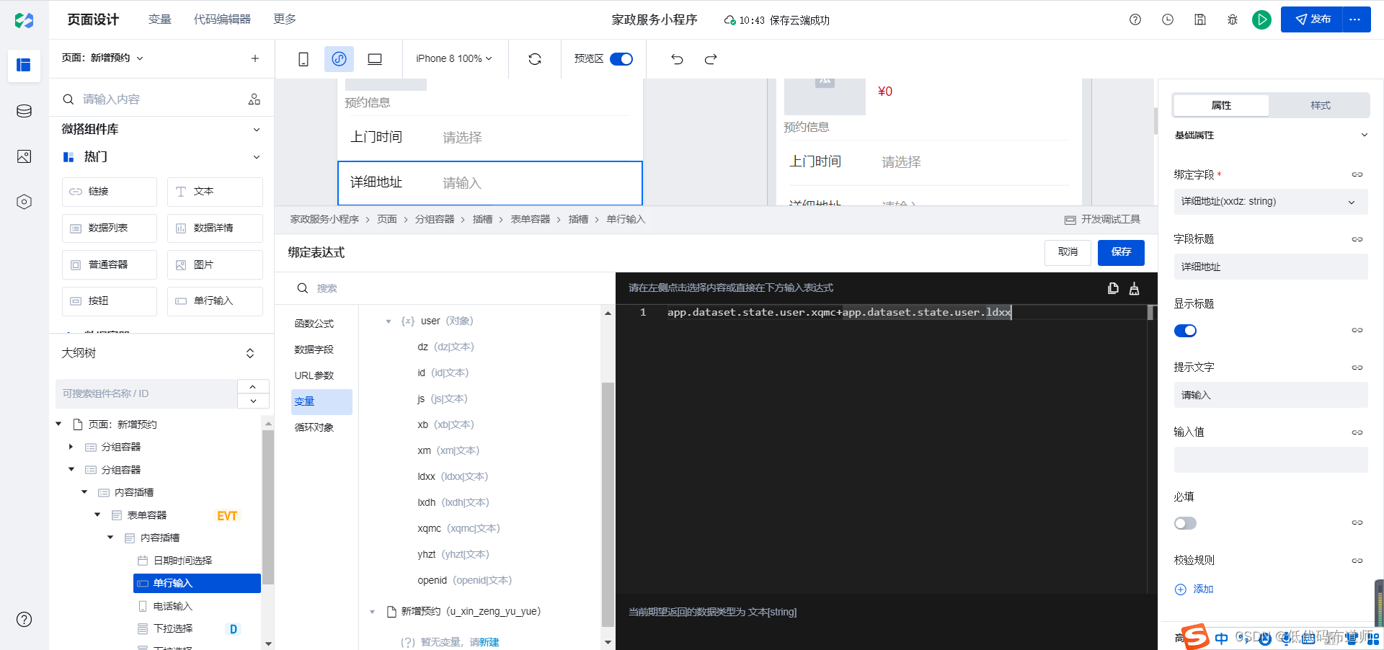Select the phone device preview icon
This screenshot has height=650, width=1384.
(303, 59)
